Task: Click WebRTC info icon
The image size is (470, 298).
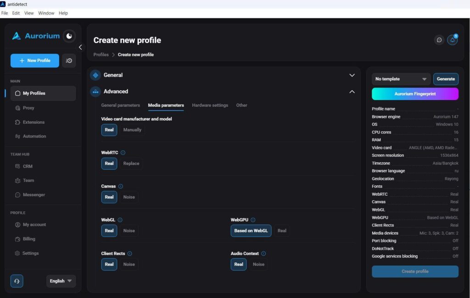Action: [123, 153]
